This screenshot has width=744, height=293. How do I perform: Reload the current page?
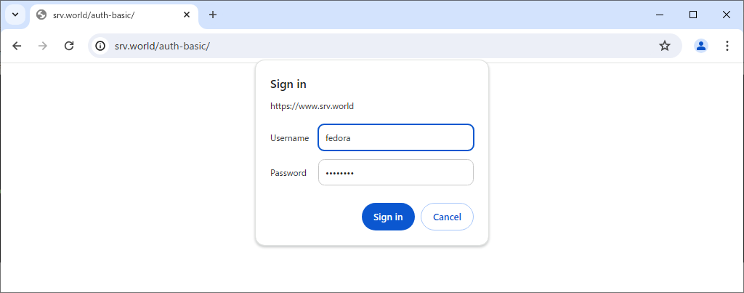coord(69,46)
